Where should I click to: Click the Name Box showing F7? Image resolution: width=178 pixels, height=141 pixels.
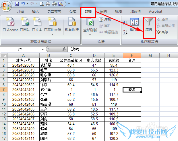(x=20, y=49)
